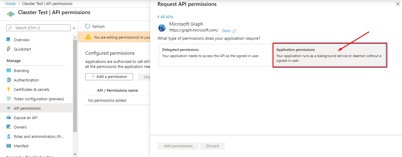Click the Owners icon
The width and height of the screenshot is (402, 157).
pos(9,127)
